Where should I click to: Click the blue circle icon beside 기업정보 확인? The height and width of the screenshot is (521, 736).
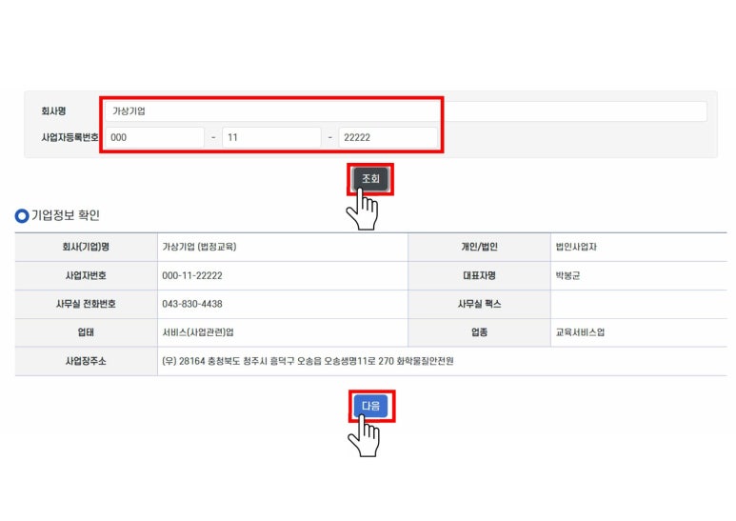tap(22, 216)
